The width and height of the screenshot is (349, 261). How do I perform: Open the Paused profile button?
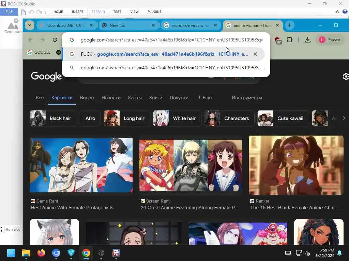pyautogui.click(x=330, y=40)
